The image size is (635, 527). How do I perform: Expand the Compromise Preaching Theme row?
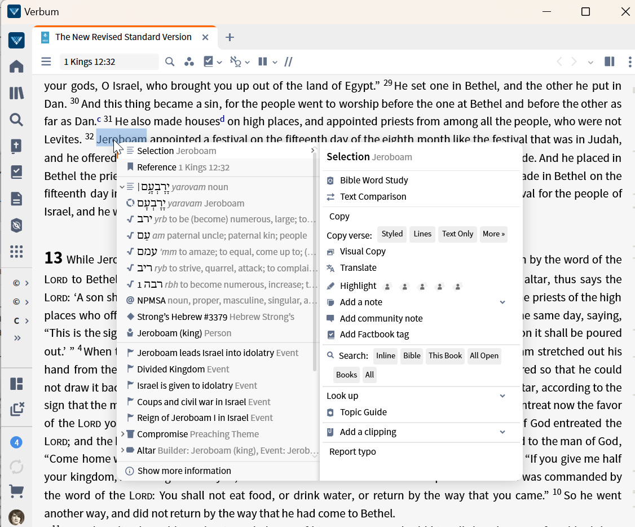click(x=122, y=434)
